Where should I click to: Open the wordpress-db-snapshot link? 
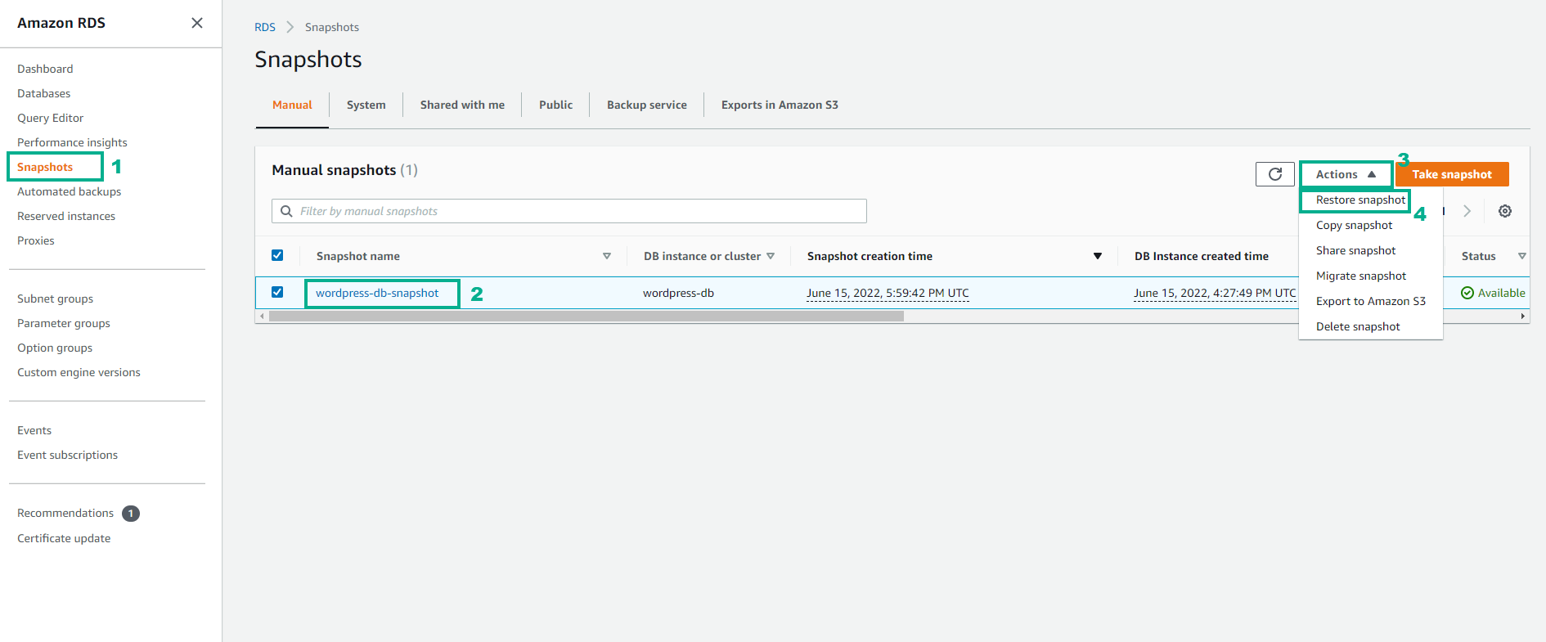pos(377,293)
